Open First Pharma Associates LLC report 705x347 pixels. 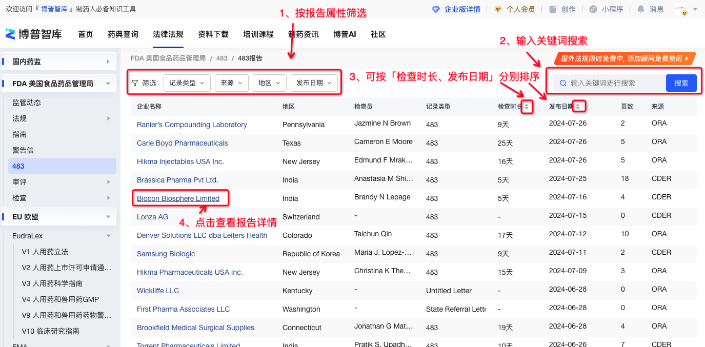pos(183,309)
